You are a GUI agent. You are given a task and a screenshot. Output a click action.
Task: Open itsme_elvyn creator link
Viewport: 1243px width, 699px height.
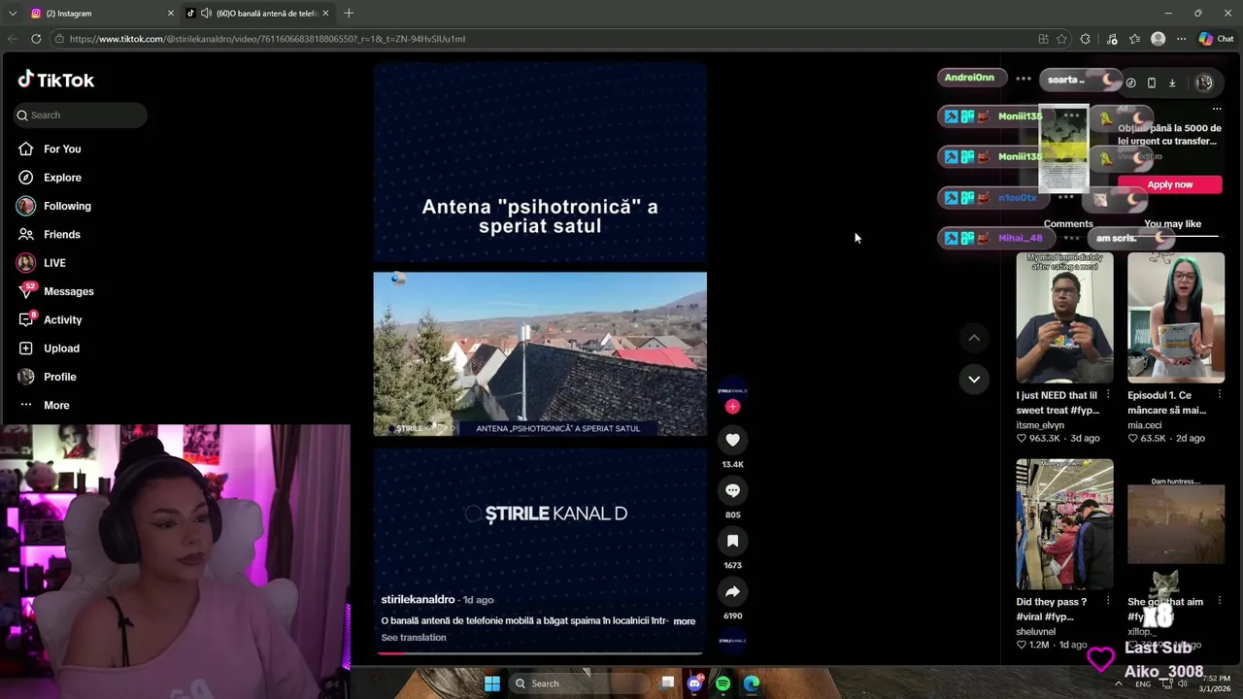(1040, 425)
